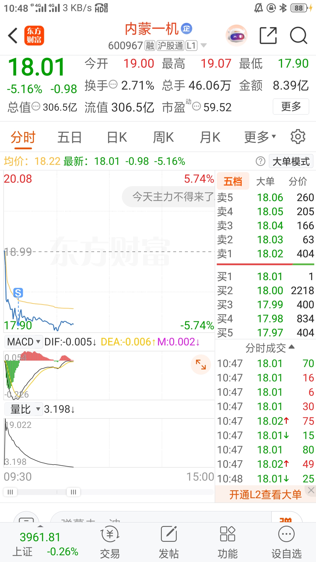The image size is (316, 562).
Task: Tap the share export icon
Action: (268, 36)
